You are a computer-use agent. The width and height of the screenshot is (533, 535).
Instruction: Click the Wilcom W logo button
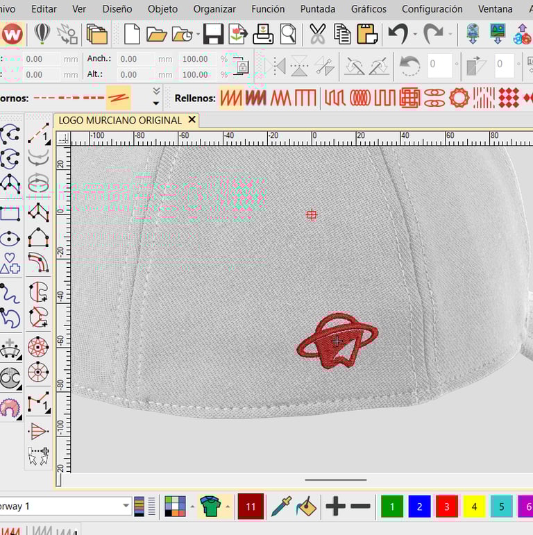point(12,34)
